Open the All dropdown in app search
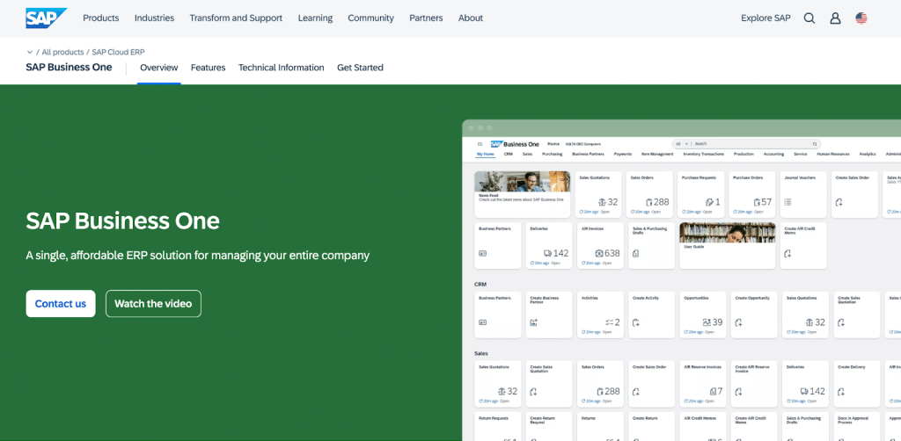The width and height of the screenshot is (901, 441). (x=682, y=144)
